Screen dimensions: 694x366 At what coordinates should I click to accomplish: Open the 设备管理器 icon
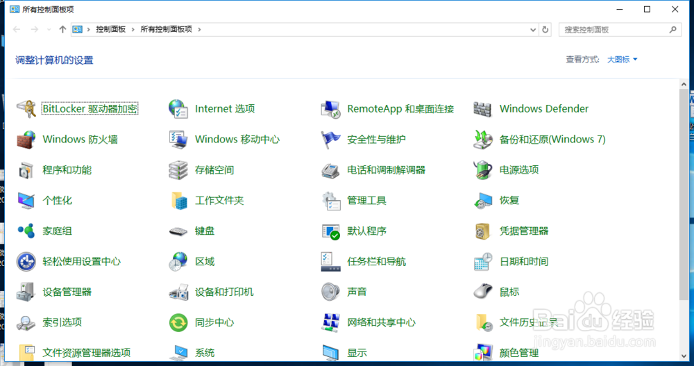tap(26, 292)
